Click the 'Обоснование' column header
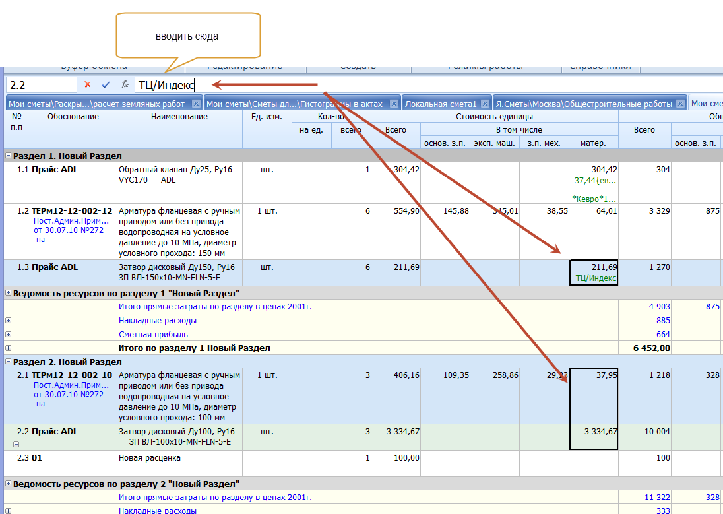This screenshot has width=723, height=514. click(73, 129)
